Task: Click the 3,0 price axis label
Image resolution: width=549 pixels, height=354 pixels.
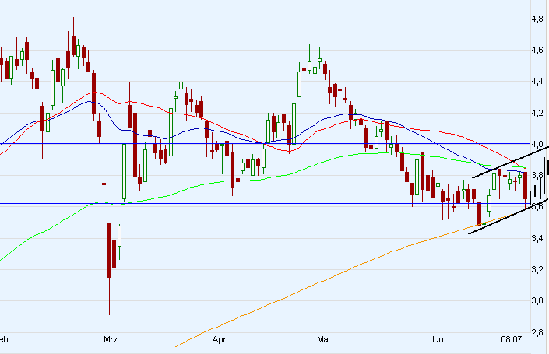Action: click(x=537, y=300)
